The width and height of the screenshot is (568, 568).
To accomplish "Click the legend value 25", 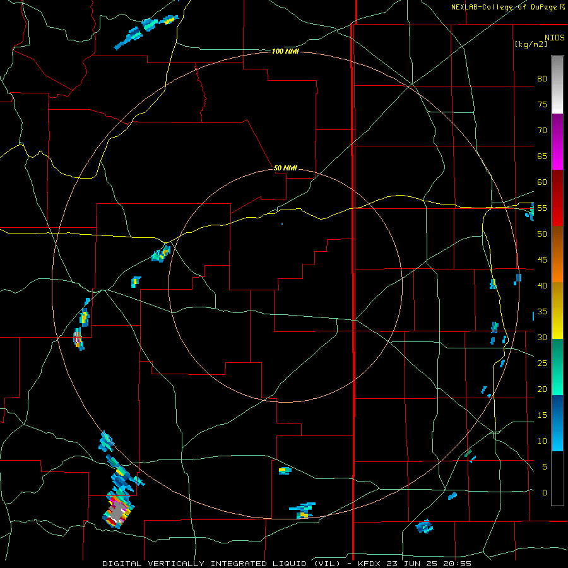I will click(x=542, y=363).
